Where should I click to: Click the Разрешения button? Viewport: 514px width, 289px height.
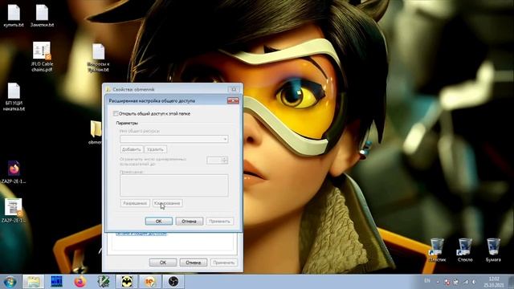pyautogui.click(x=135, y=203)
